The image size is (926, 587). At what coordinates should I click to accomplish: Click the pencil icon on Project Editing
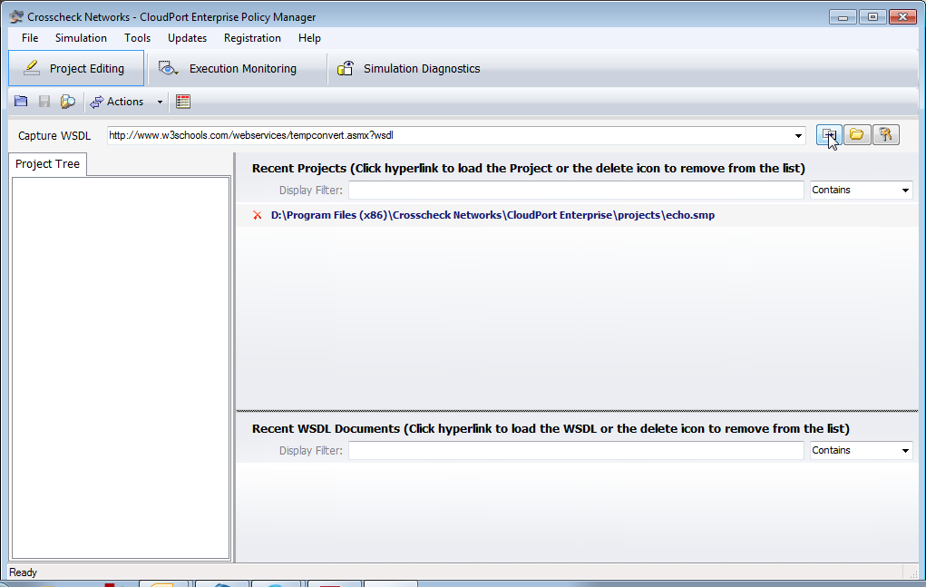[x=32, y=68]
